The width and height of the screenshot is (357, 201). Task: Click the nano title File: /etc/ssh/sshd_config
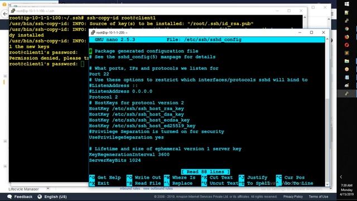[204, 40]
